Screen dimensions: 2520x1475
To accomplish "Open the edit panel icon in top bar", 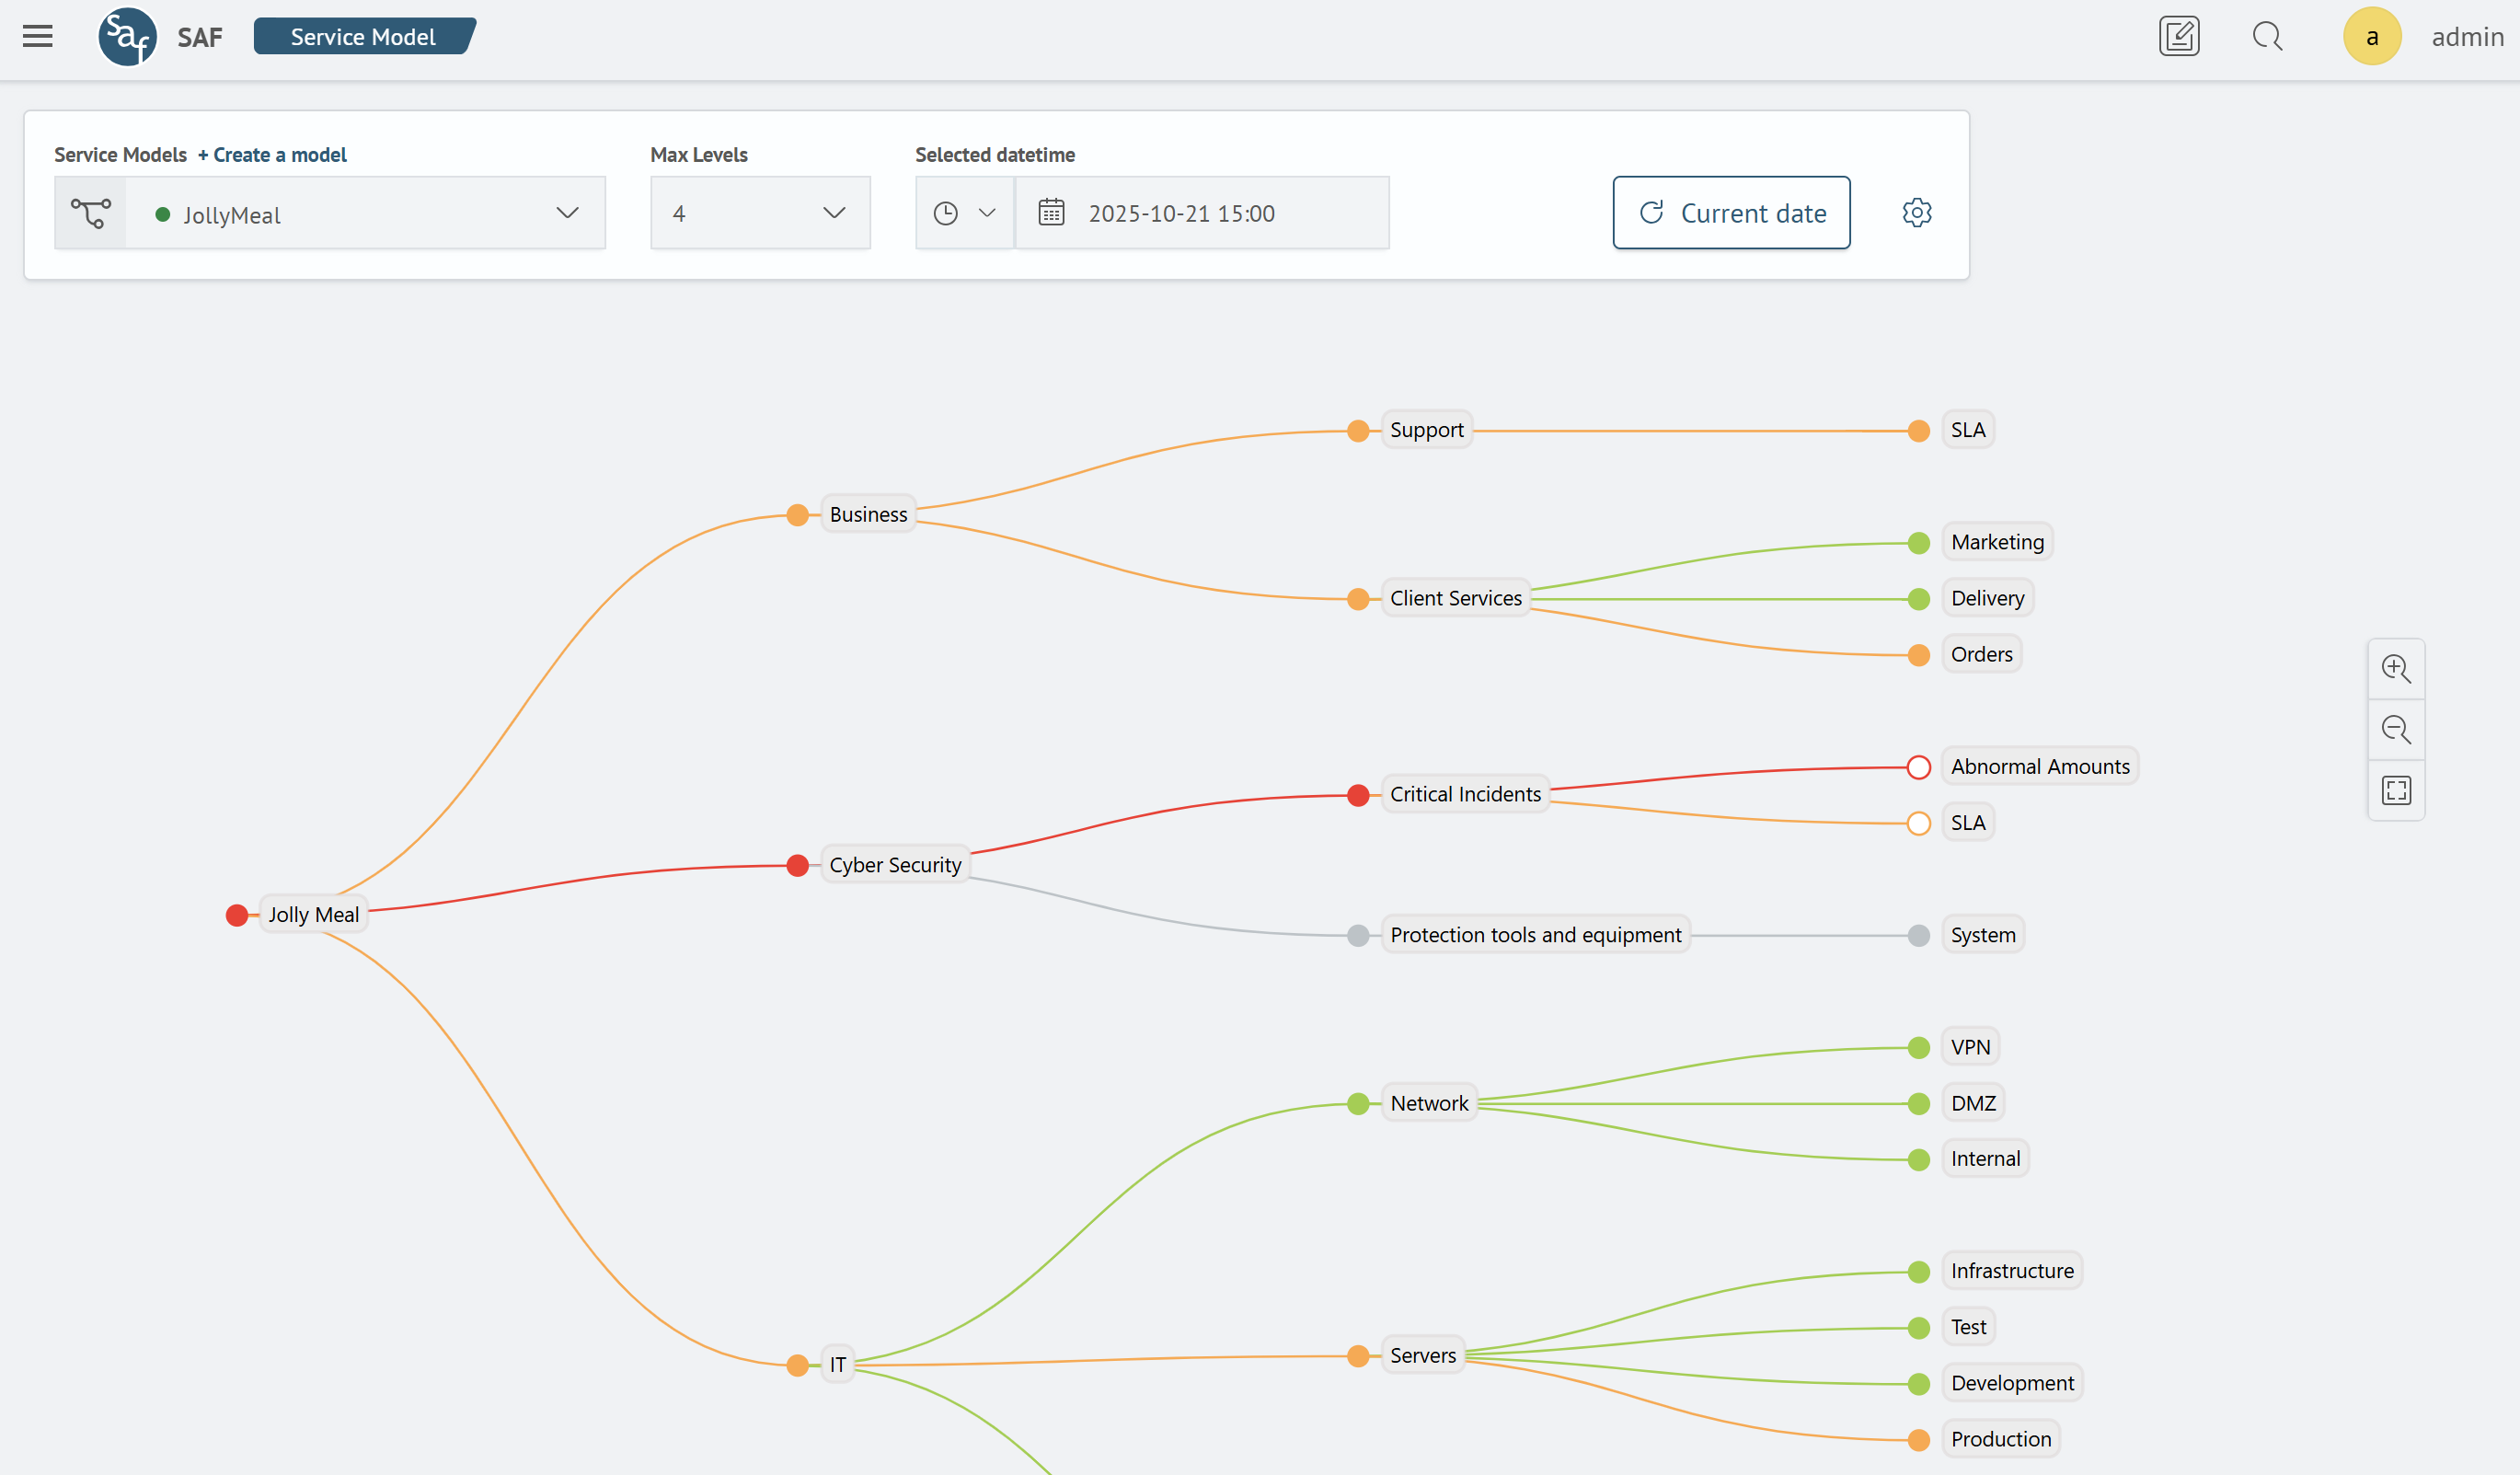I will [x=2180, y=36].
